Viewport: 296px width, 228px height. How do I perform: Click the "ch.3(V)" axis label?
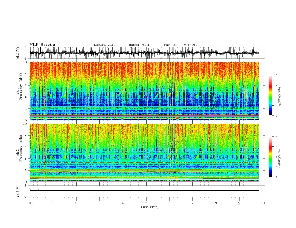[x=18, y=191]
